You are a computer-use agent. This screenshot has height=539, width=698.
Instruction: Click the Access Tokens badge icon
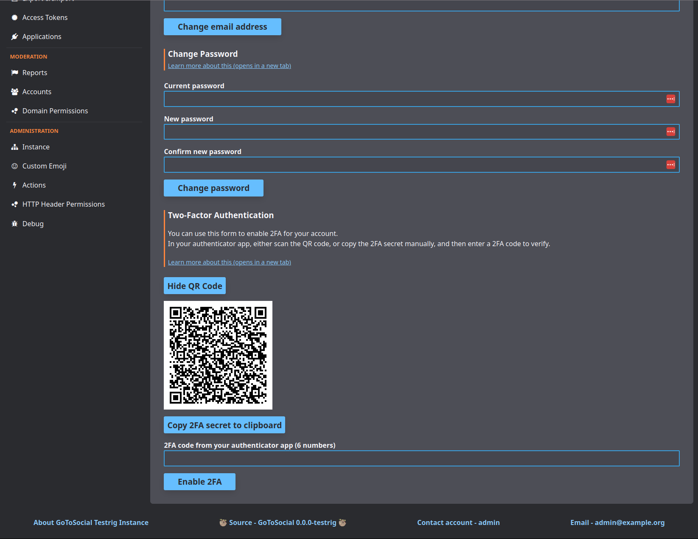click(x=14, y=17)
